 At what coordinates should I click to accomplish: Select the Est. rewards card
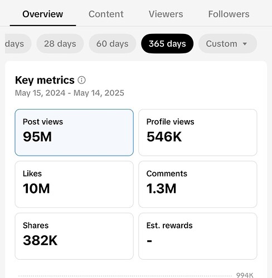pos(198,236)
